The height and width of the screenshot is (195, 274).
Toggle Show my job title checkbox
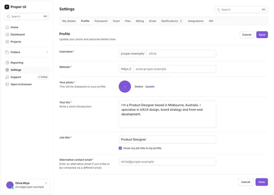click(x=120, y=148)
